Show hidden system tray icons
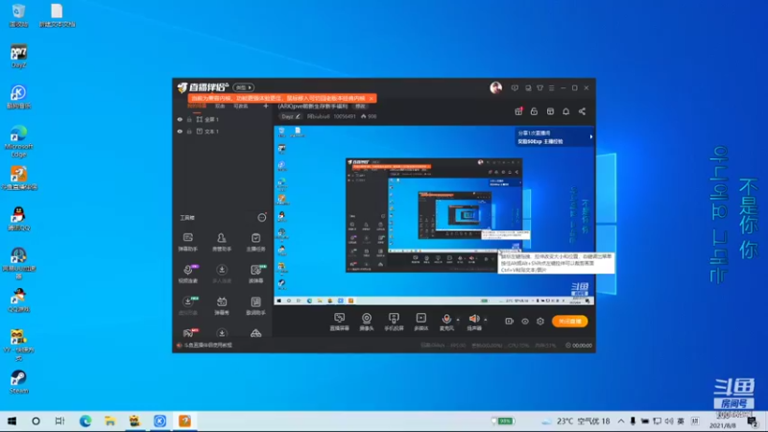The image size is (768, 432). click(620, 421)
